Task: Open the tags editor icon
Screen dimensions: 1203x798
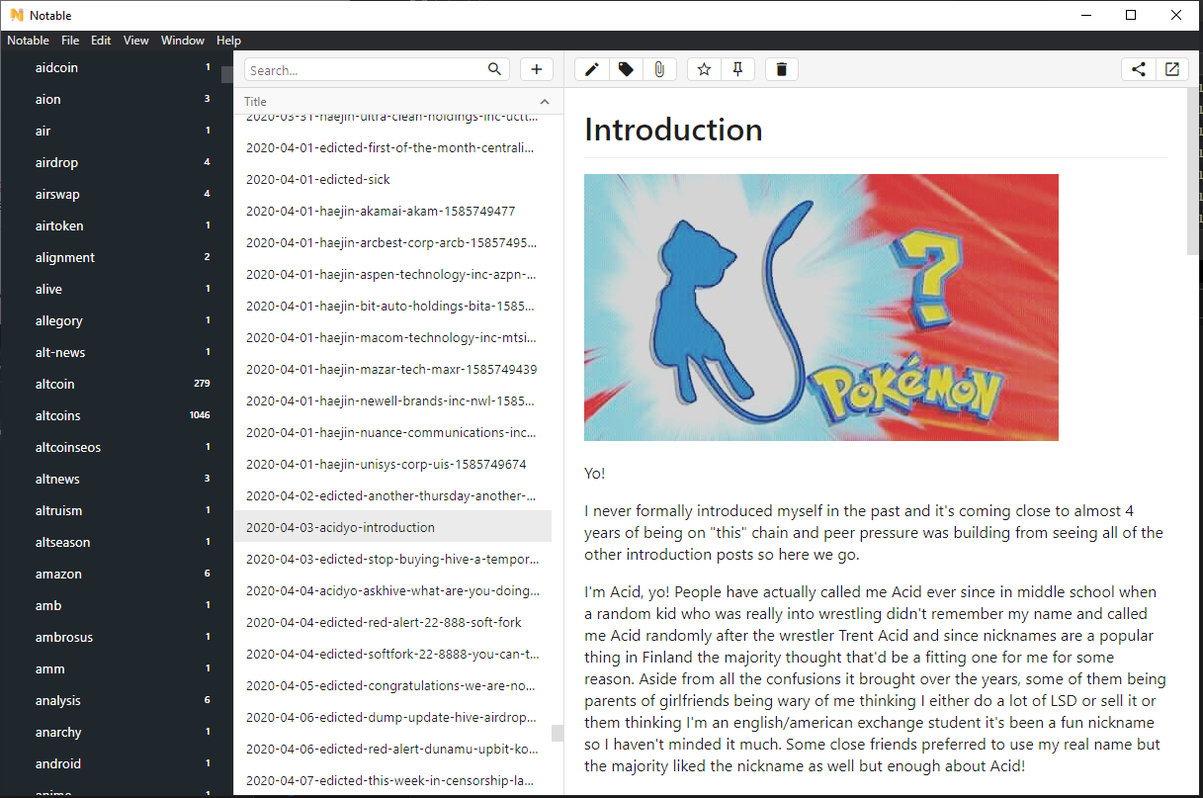Action: (x=626, y=69)
